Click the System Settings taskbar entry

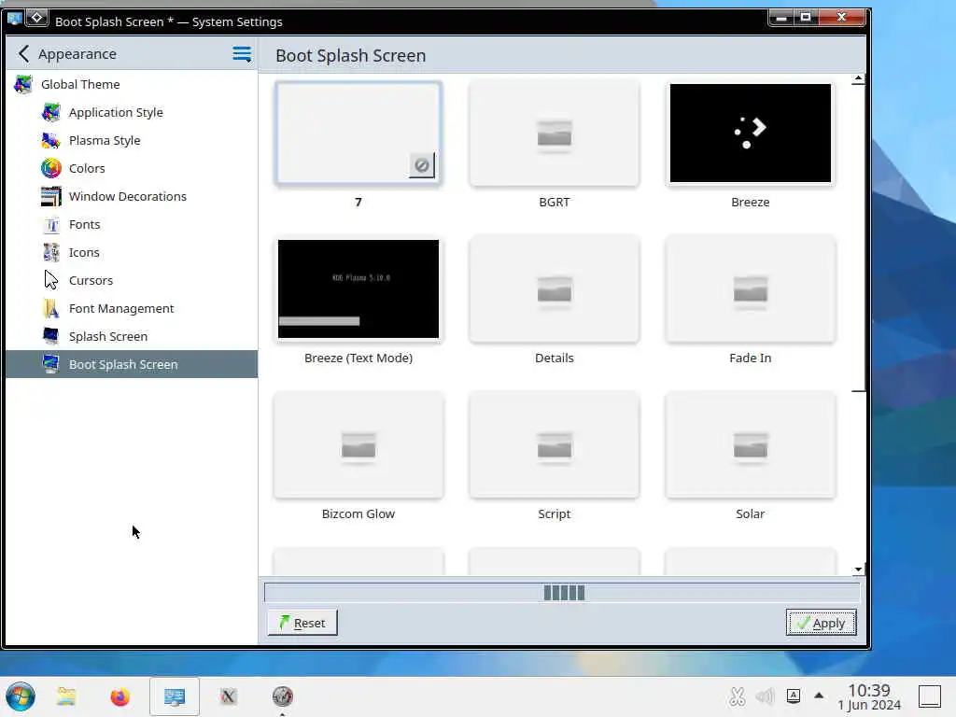[175, 696]
